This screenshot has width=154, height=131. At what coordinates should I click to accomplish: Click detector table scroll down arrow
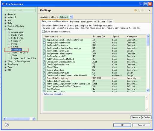(148, 90)
